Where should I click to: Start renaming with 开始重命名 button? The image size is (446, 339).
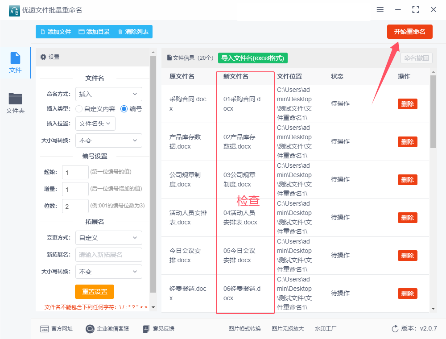pos(409,32)
